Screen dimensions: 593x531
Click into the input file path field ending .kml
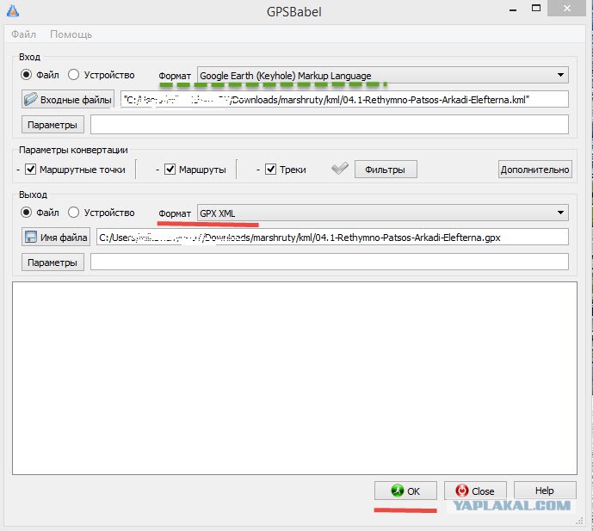click(x=344, y=100)
